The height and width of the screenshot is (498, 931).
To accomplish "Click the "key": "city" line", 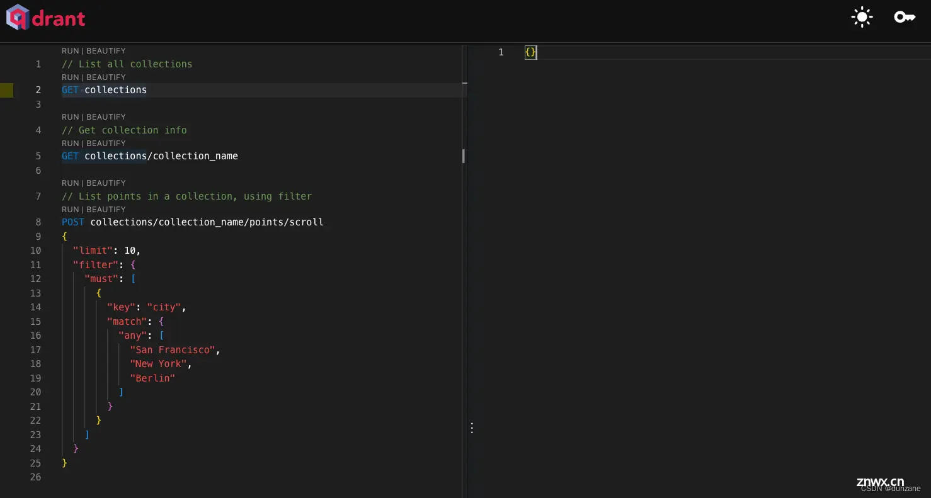I will pos(147,307).
